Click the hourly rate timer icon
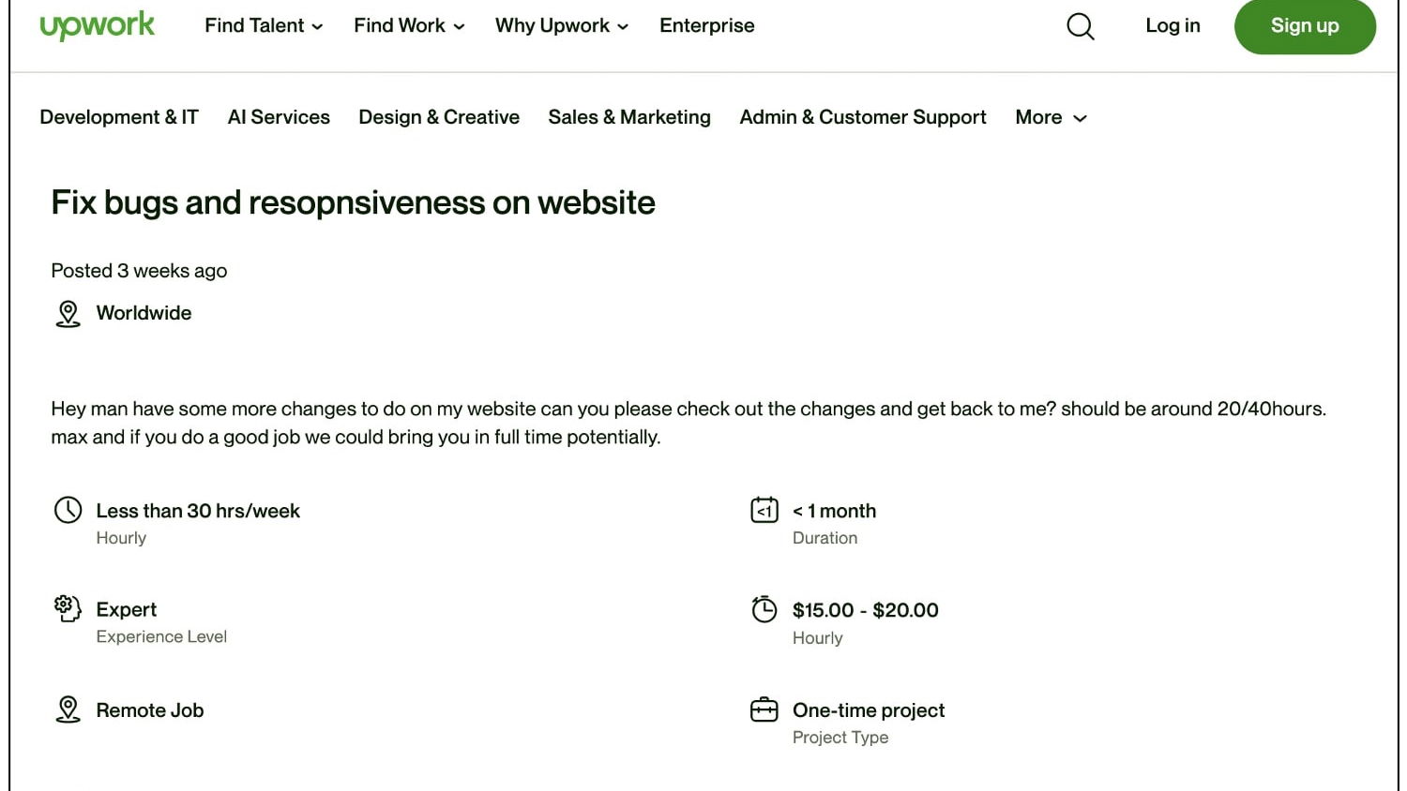This screenshot has height=791, width=1407. (764, 609)
